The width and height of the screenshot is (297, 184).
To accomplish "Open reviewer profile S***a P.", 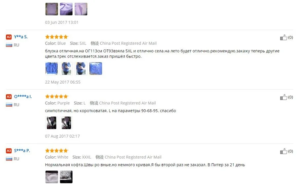I will (x=22, y=150).
